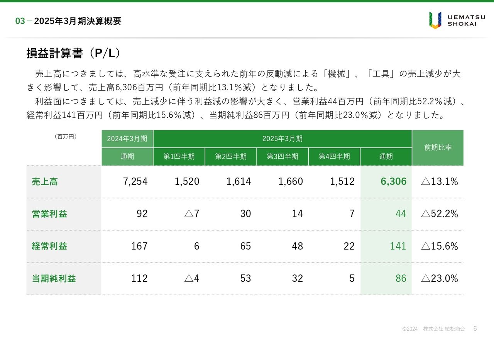
Task: Click the 第4四半期 header
Action: [334, 157]
